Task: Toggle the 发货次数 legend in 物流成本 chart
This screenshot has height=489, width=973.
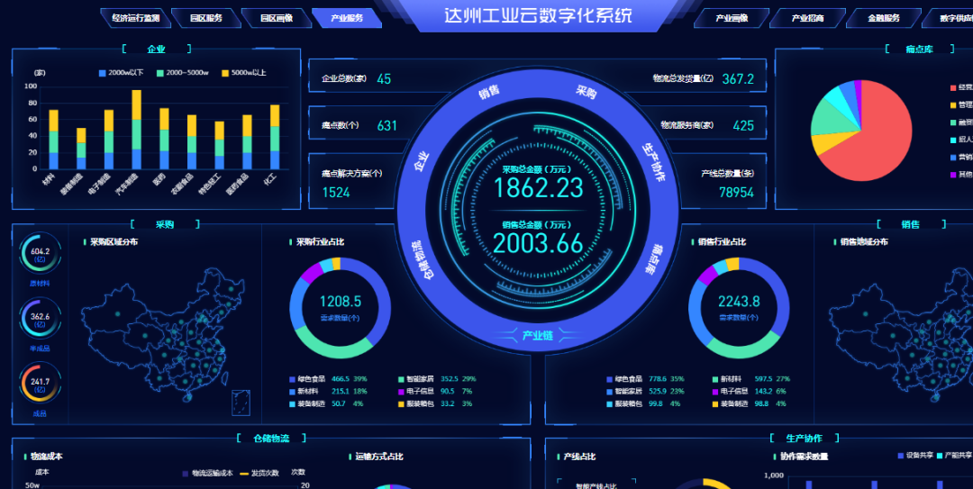Action: point(259,473)
